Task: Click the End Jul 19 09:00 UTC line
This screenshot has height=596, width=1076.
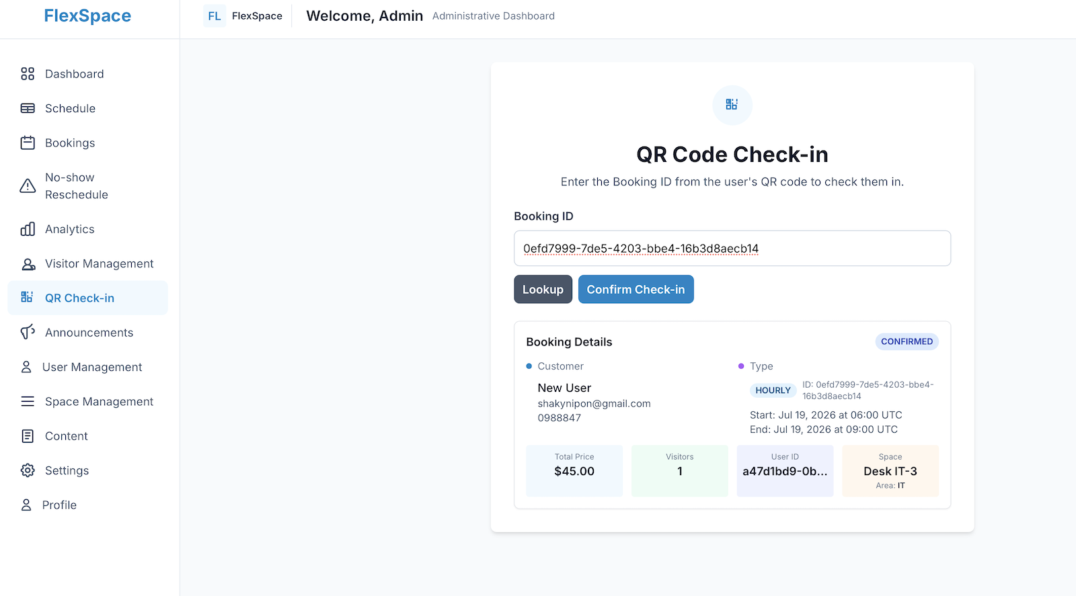Action: tap(823, 429)
